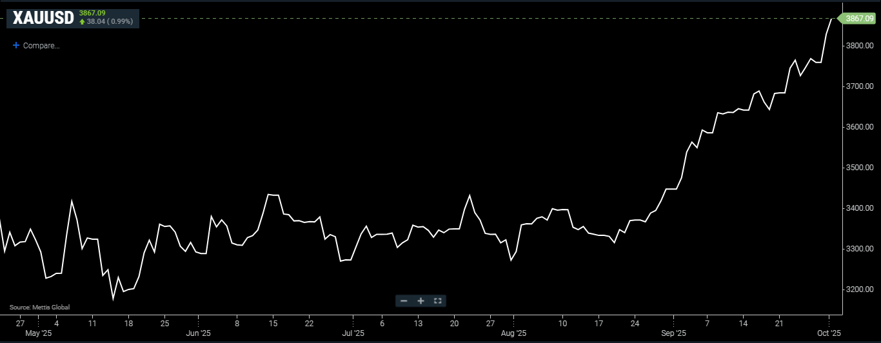Open the Compare... symbol input
Image resolution: width=881 pixels, height=343 pixels.
[41, 46]
